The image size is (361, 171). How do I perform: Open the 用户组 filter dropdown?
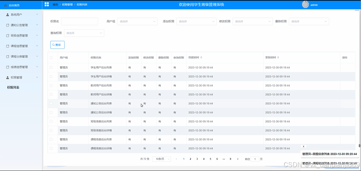[138, 21]
